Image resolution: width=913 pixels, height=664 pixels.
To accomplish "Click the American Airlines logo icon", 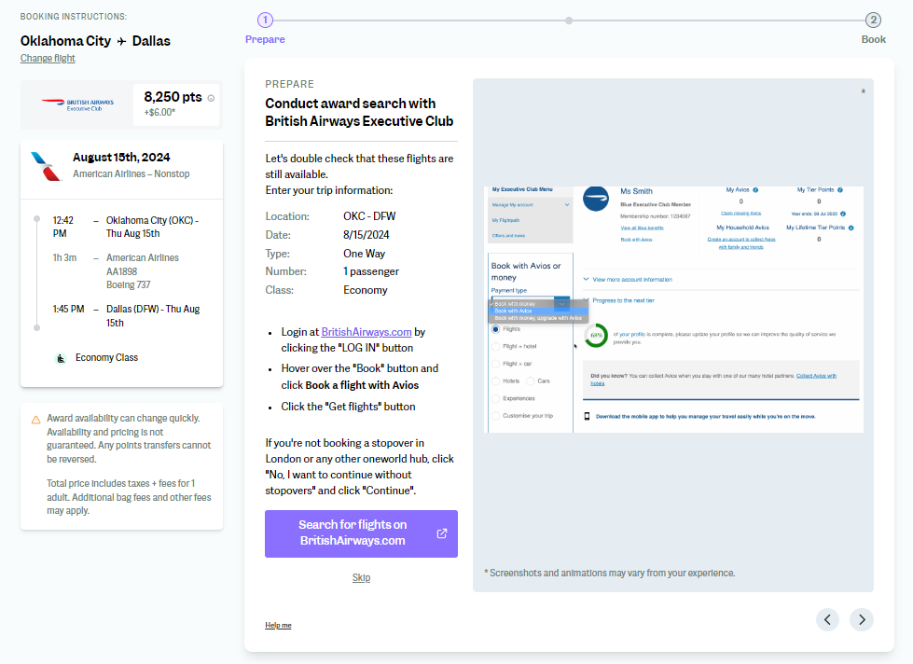I will pyautogui.click(x=45, y=166).
